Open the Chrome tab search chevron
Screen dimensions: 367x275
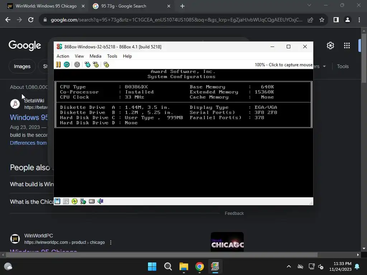click(309, 5)
